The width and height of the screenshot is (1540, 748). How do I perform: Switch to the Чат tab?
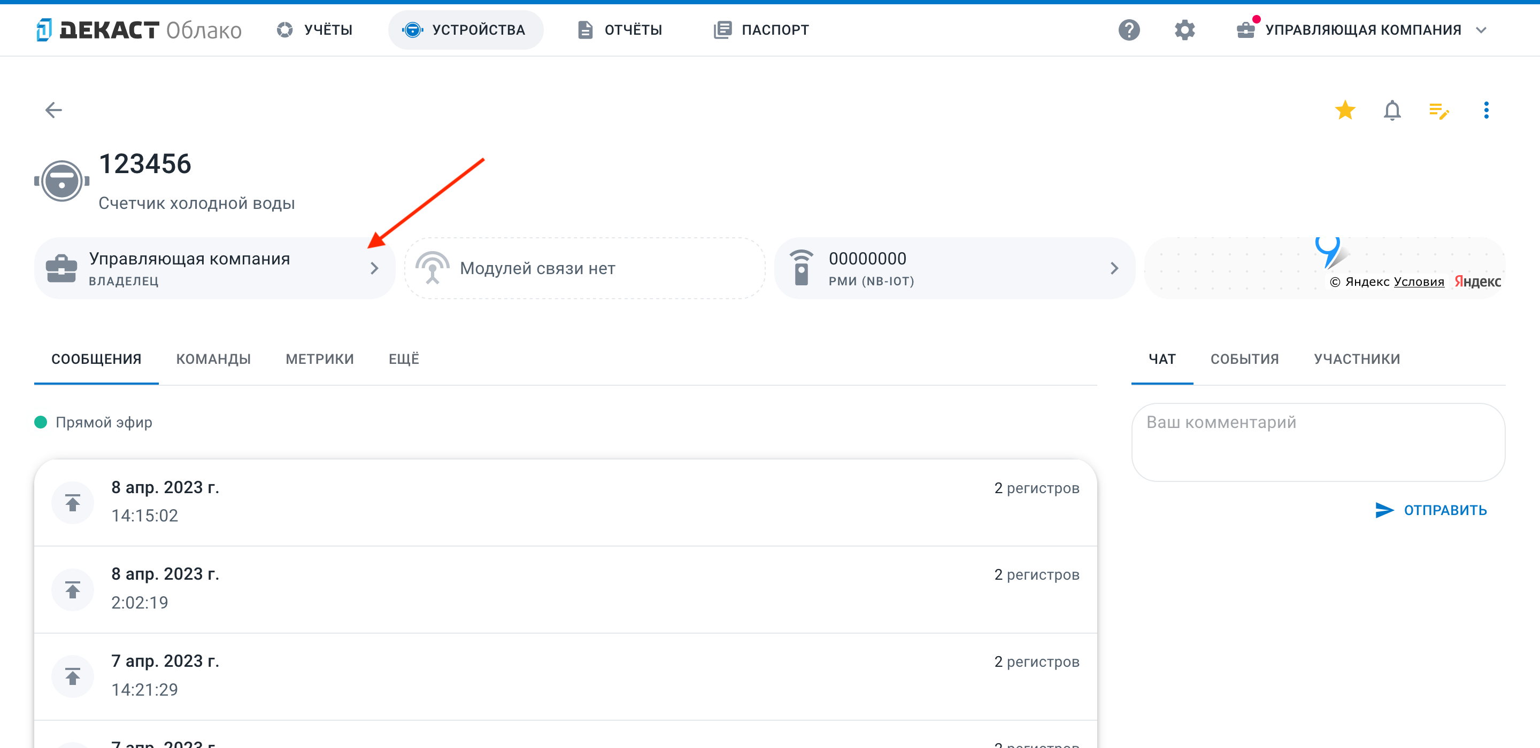(1162, 359)
